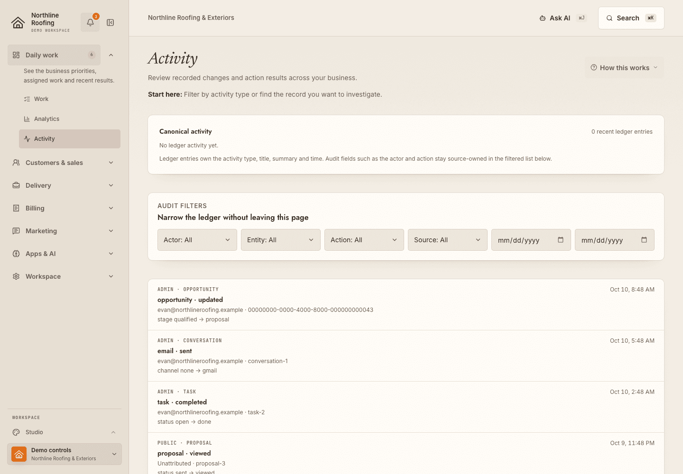Open the notifications bell
Screen dimensions: 683x474
(x=90, y=22)
